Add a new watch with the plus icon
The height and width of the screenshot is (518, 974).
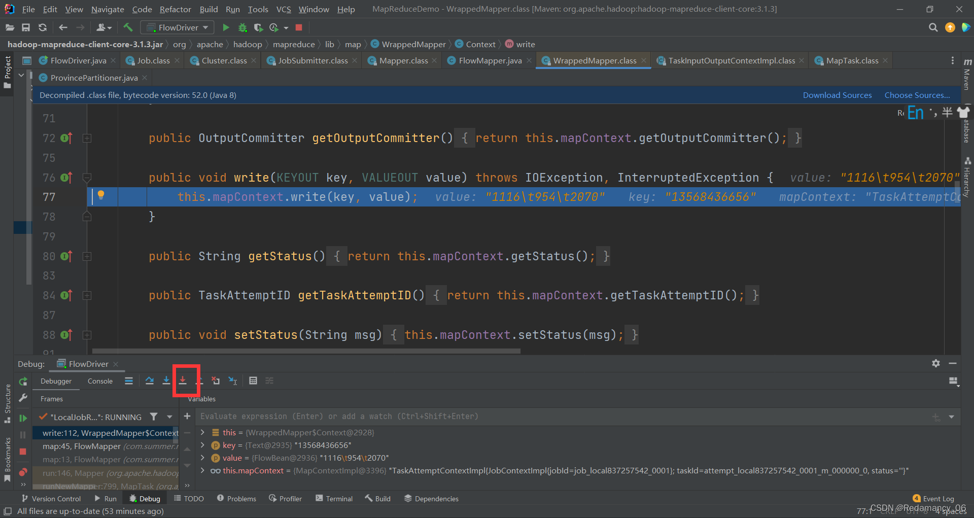[x=187, y=417]
